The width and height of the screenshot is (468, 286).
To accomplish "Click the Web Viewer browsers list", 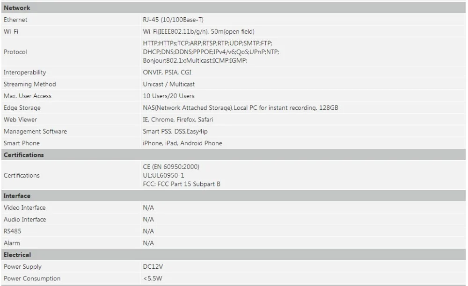I will [178, 120].
